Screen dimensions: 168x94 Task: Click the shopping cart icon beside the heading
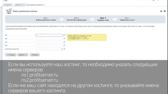pos(9,11)
